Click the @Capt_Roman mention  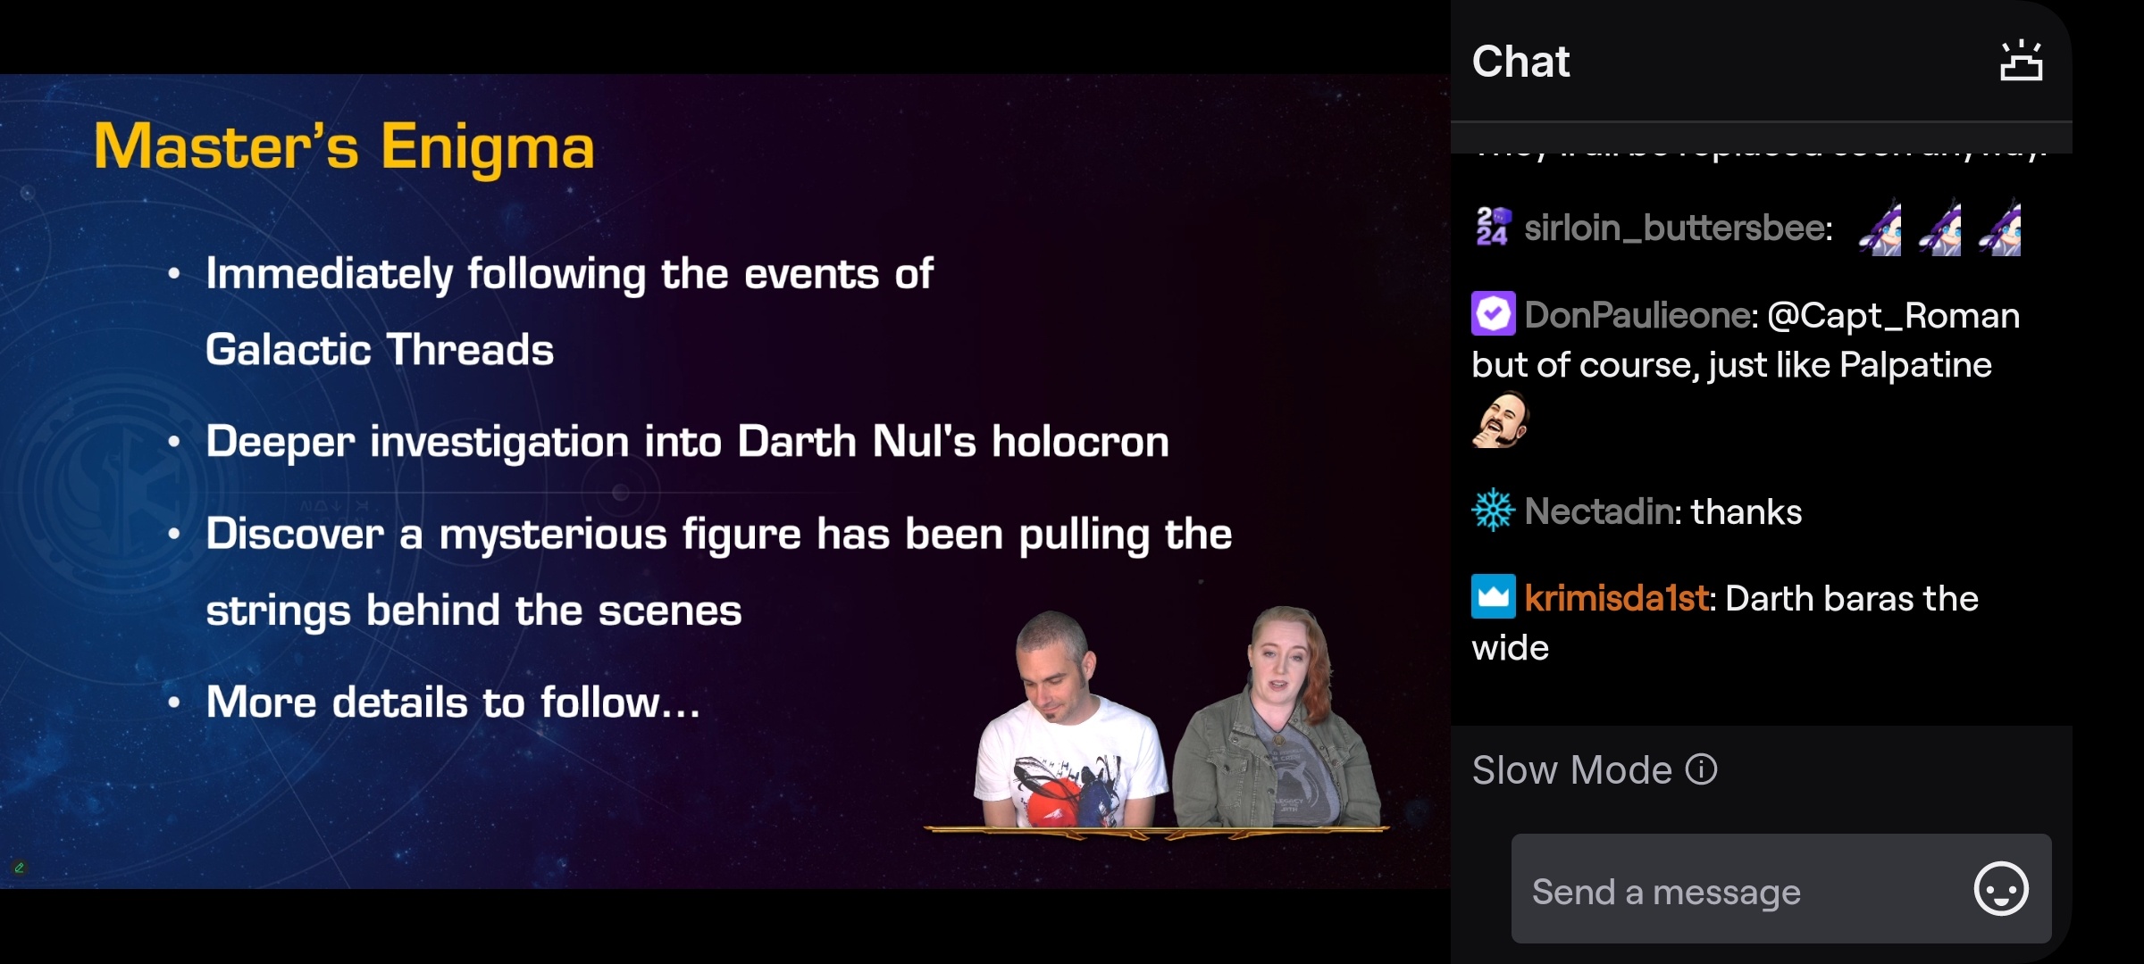(x=1893, y=316)
